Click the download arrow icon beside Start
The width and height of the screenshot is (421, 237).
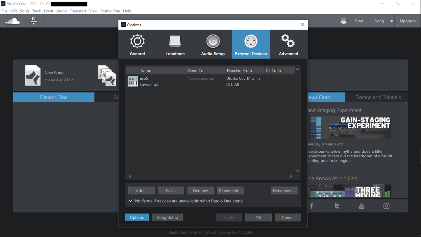(344, 21)
